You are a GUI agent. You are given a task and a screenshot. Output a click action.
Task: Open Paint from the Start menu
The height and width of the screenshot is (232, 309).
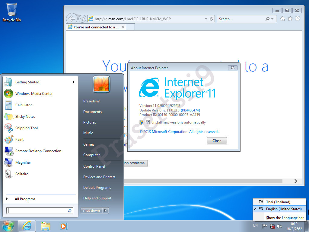41,139
